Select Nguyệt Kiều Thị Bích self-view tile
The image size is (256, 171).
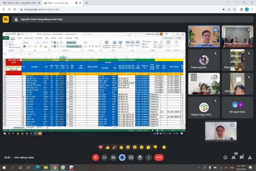point(221,131)
